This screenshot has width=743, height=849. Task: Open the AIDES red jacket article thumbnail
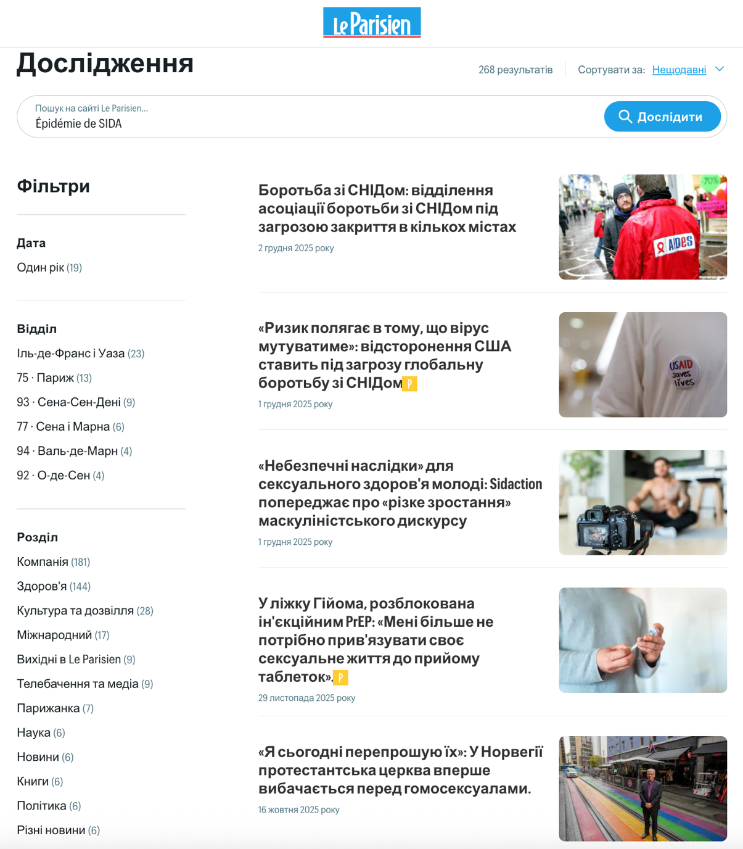click(642, 227)
